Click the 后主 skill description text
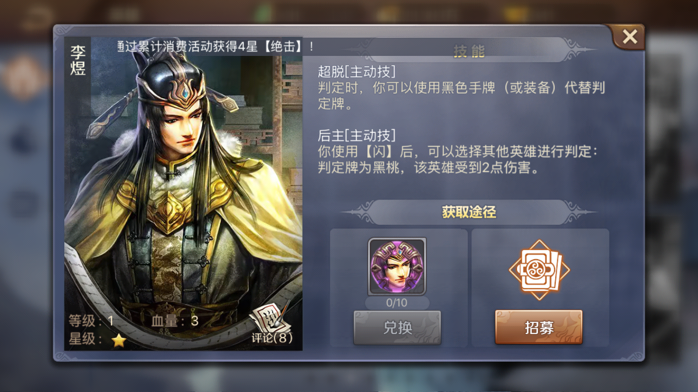This screenshot has height=392, width=698. coord(458,159)
